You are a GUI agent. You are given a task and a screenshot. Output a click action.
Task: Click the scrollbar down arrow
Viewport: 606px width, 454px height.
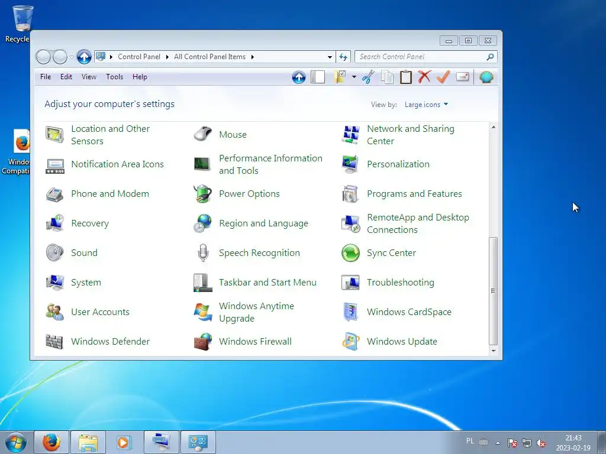coord(493,351)
